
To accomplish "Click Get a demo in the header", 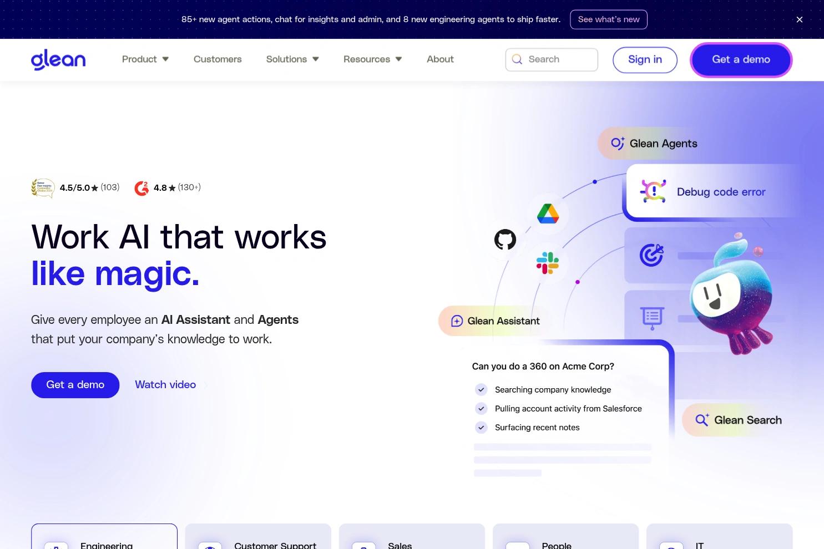I will click(x=741, y=59).
